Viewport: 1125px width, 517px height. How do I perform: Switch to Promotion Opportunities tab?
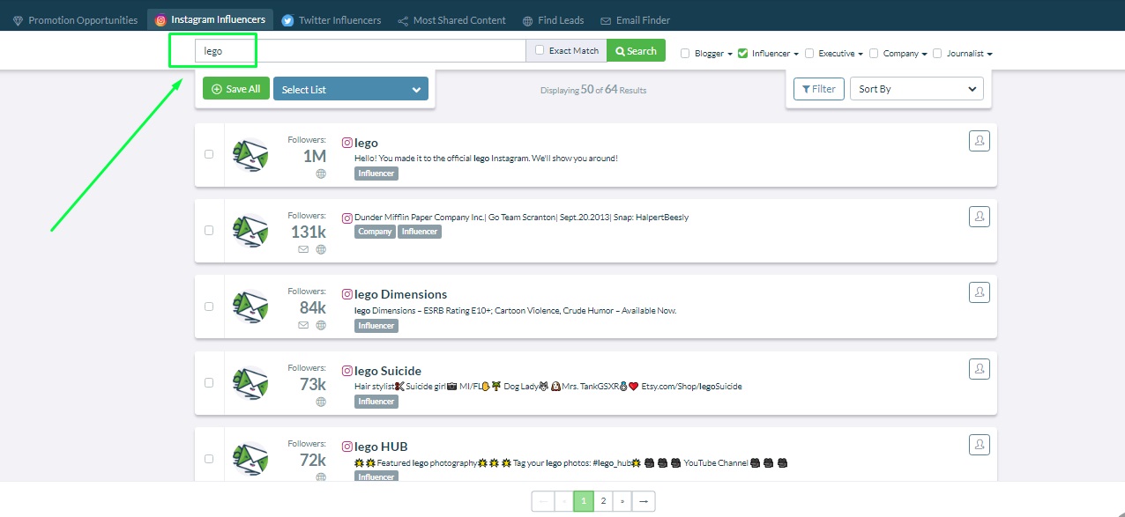click(x=75, y=20)
